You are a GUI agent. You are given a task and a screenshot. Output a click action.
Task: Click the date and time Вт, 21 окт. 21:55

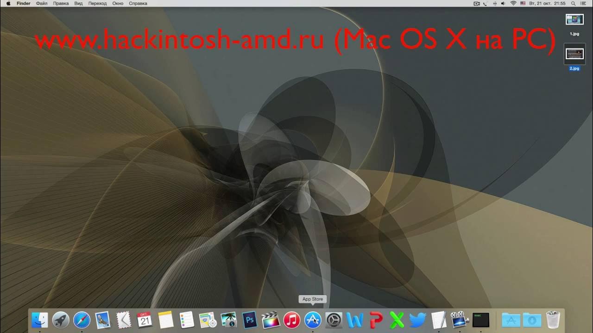point(547,3)
